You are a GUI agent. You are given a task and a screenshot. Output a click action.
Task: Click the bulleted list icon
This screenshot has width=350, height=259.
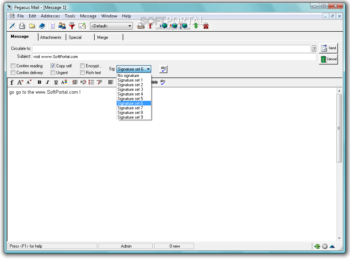(91, 82)
